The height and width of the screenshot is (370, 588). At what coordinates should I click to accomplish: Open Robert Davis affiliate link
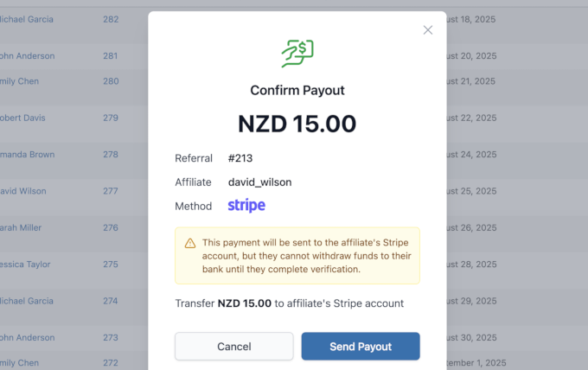pyautogui.click(x=22, y=118)
